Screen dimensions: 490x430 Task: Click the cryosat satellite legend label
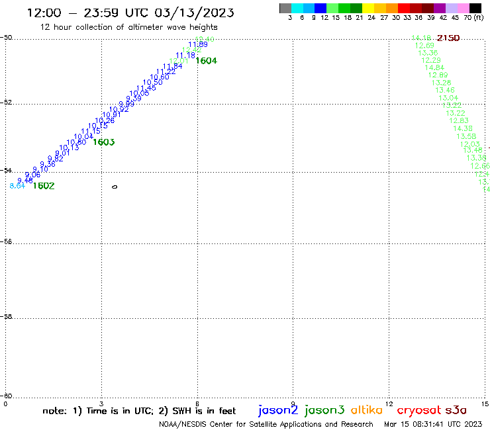[418, 410]
